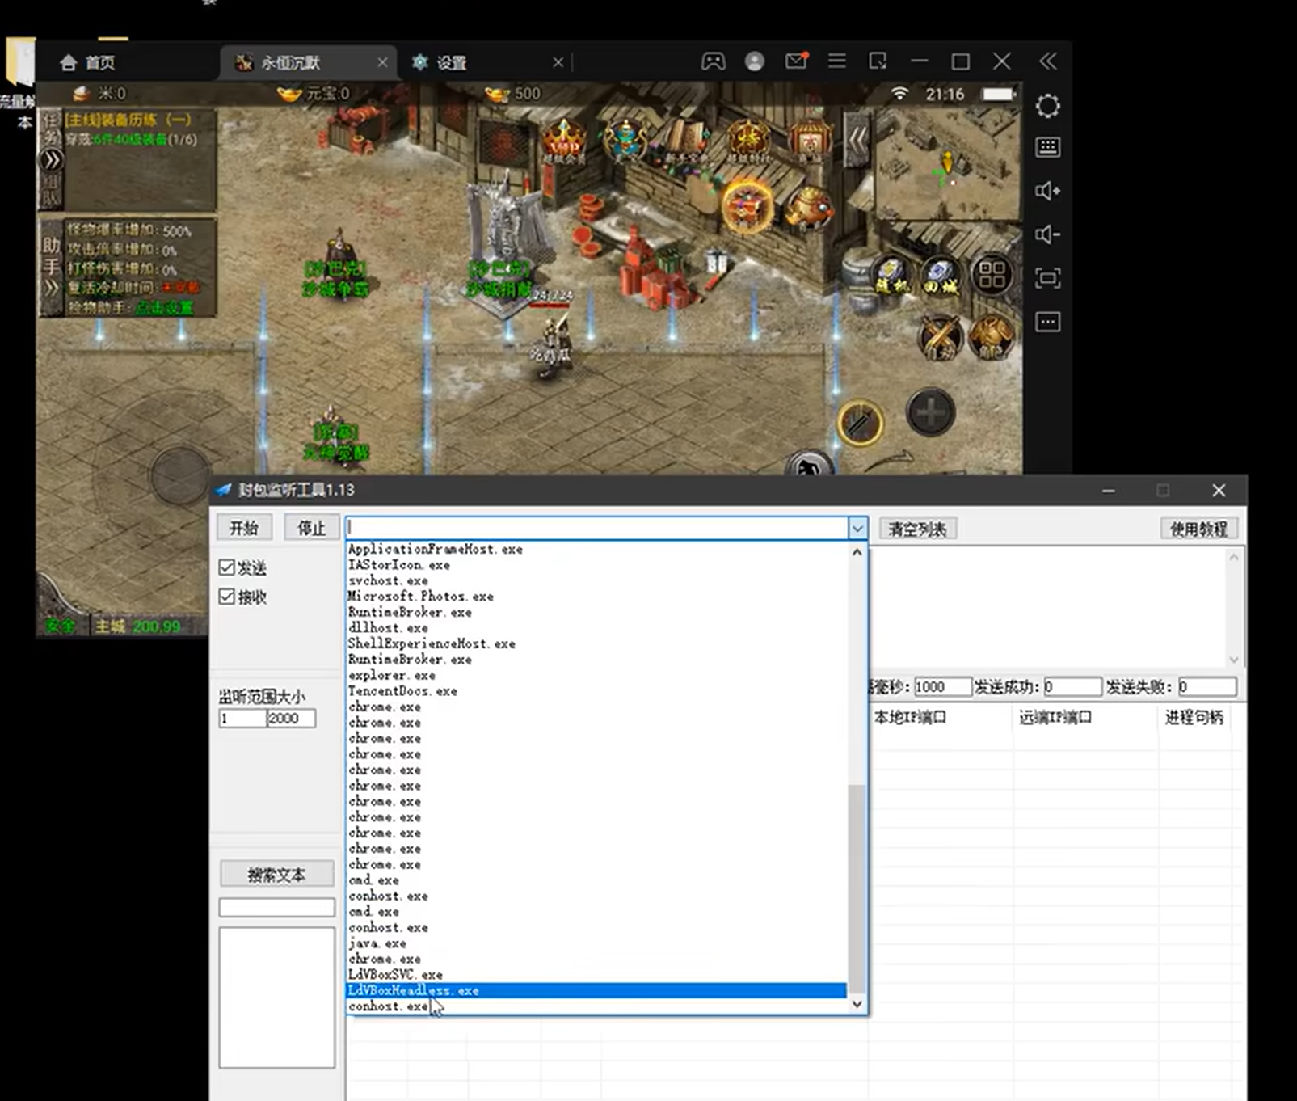Choose Microsoft.Photos.exe from the process list
Screen dimensions: 1297x1101
coord(596,596)
